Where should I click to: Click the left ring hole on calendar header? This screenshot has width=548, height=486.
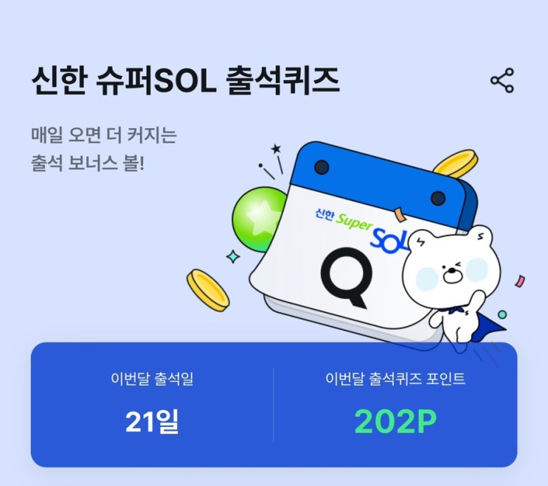322,167
